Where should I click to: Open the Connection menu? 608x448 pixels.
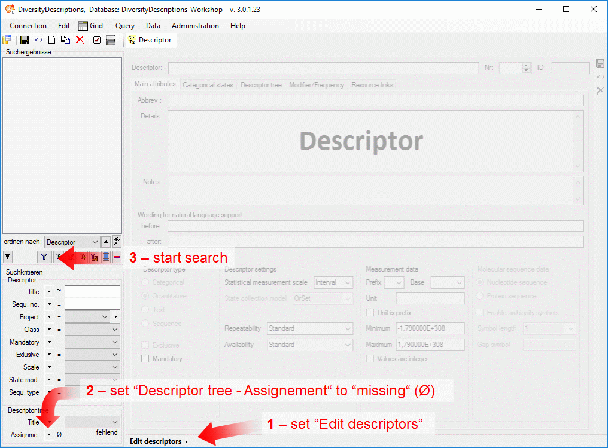(28, 26)
